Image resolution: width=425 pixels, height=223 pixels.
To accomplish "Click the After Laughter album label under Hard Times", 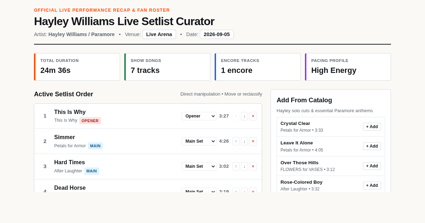I will [x=68, y=171].
